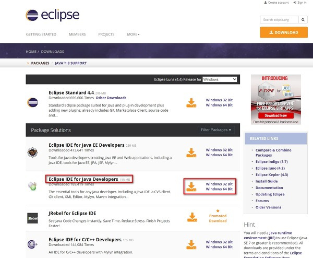Open the Eclipse Indigo (3.7) link
Image resolution: width=313 pixels, height=258 pixels.
[271, 162]
